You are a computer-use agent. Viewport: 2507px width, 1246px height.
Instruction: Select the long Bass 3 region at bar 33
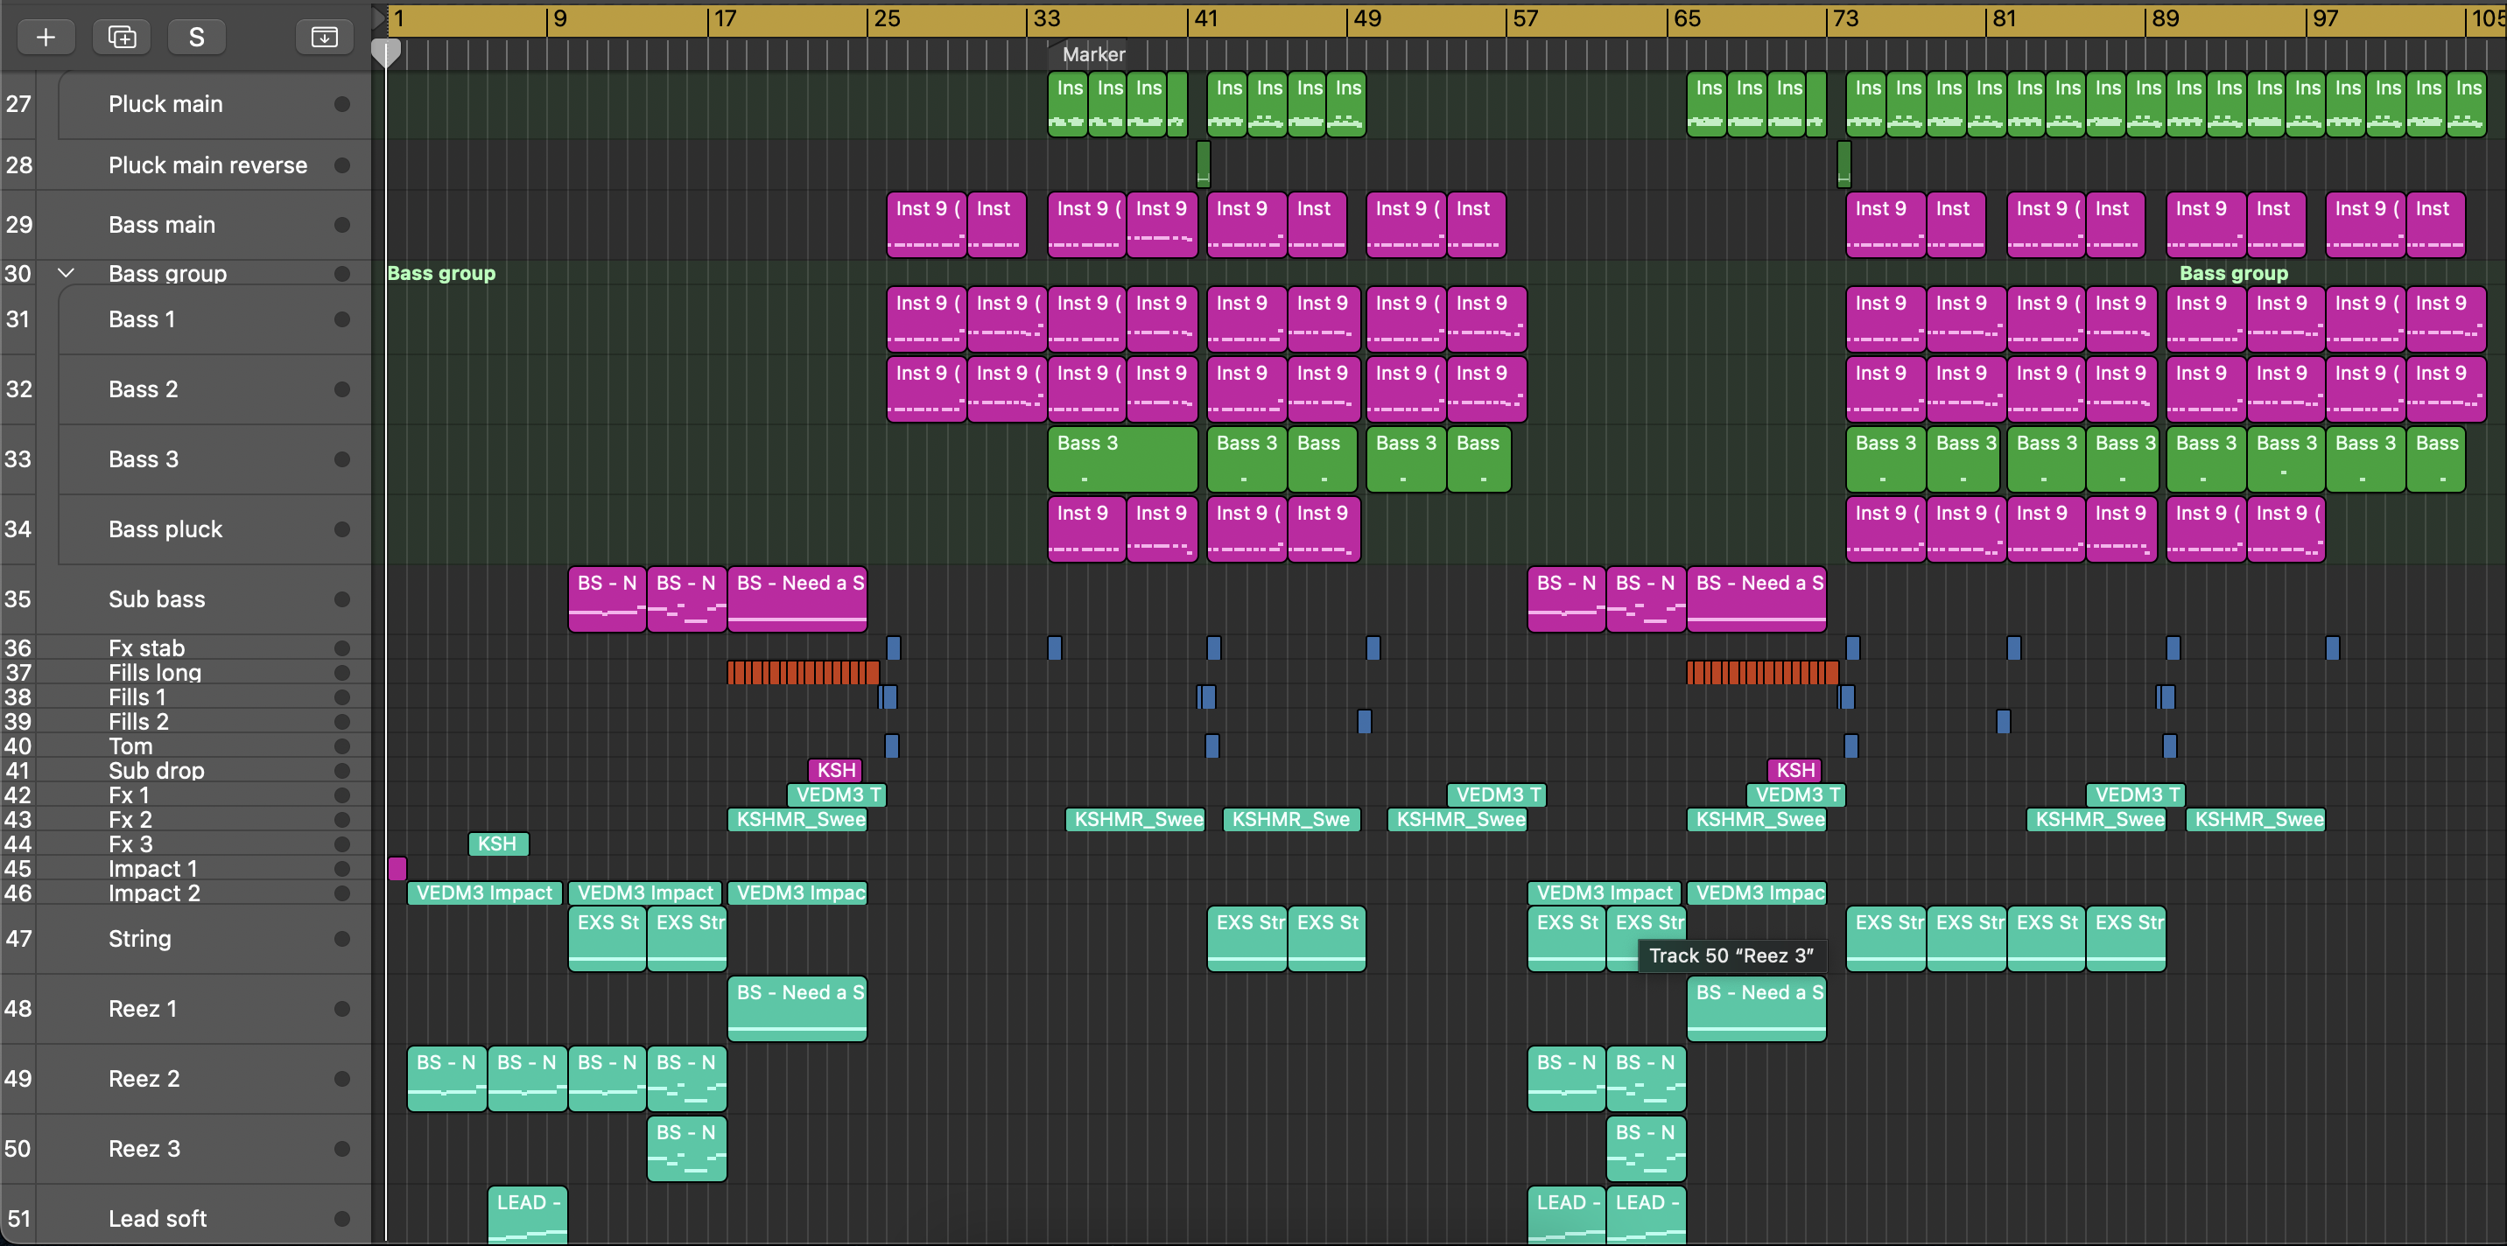click(x=1121, y=459)
